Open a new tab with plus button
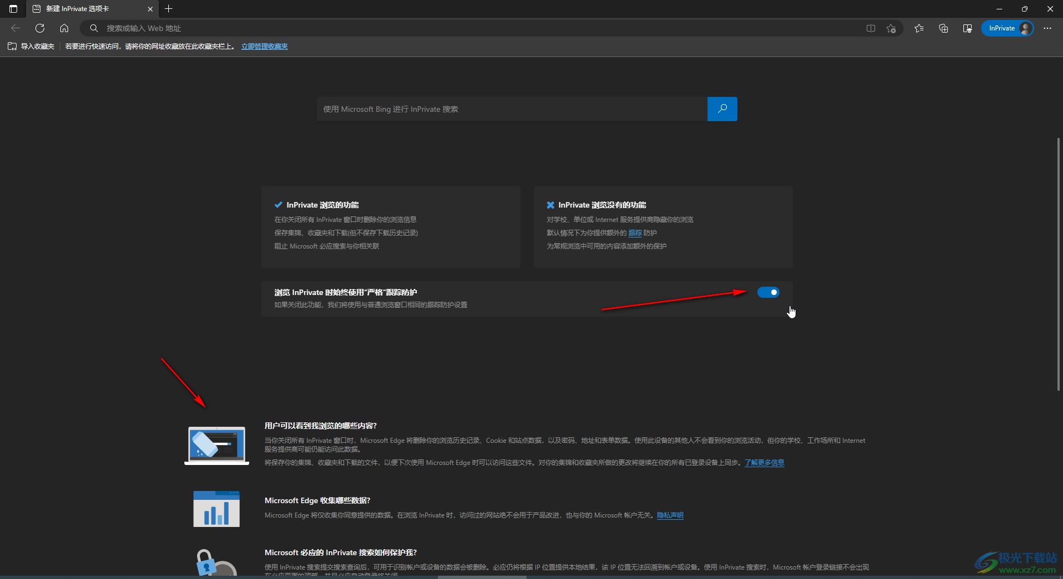1063x579 pixels. click(x=169, y=9)
